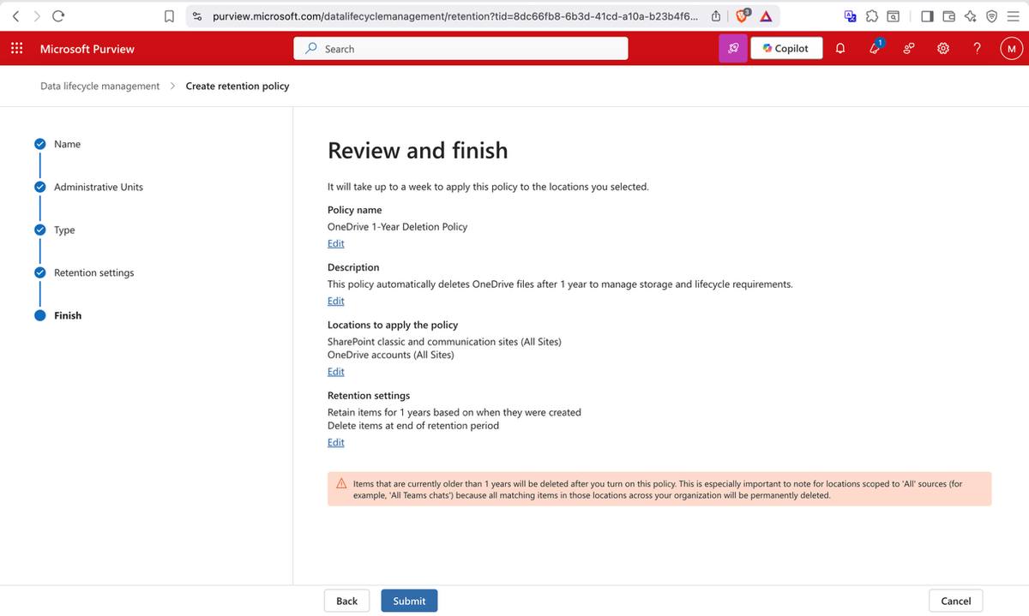1029x616 pixels.
Task: Open the account avatar labeled M
Action: [x=1011, y=49]
